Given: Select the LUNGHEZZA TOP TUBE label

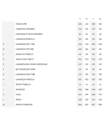Looking at the screenshot, I should [25, 49].
